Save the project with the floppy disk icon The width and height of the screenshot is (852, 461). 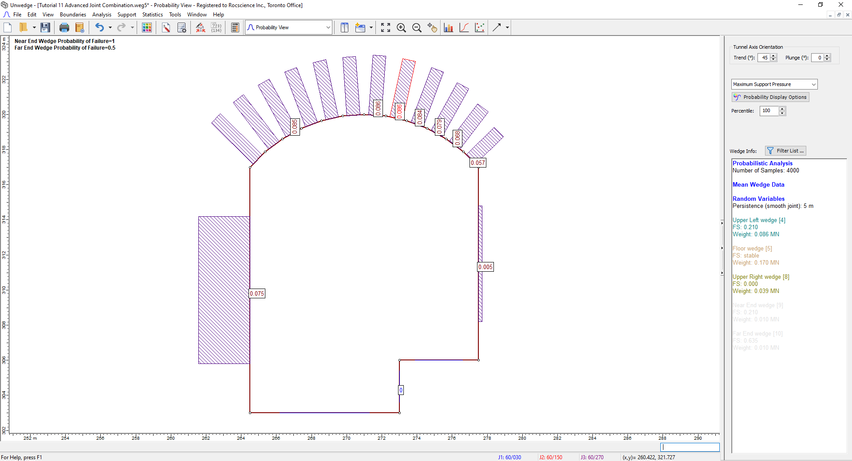45,27
